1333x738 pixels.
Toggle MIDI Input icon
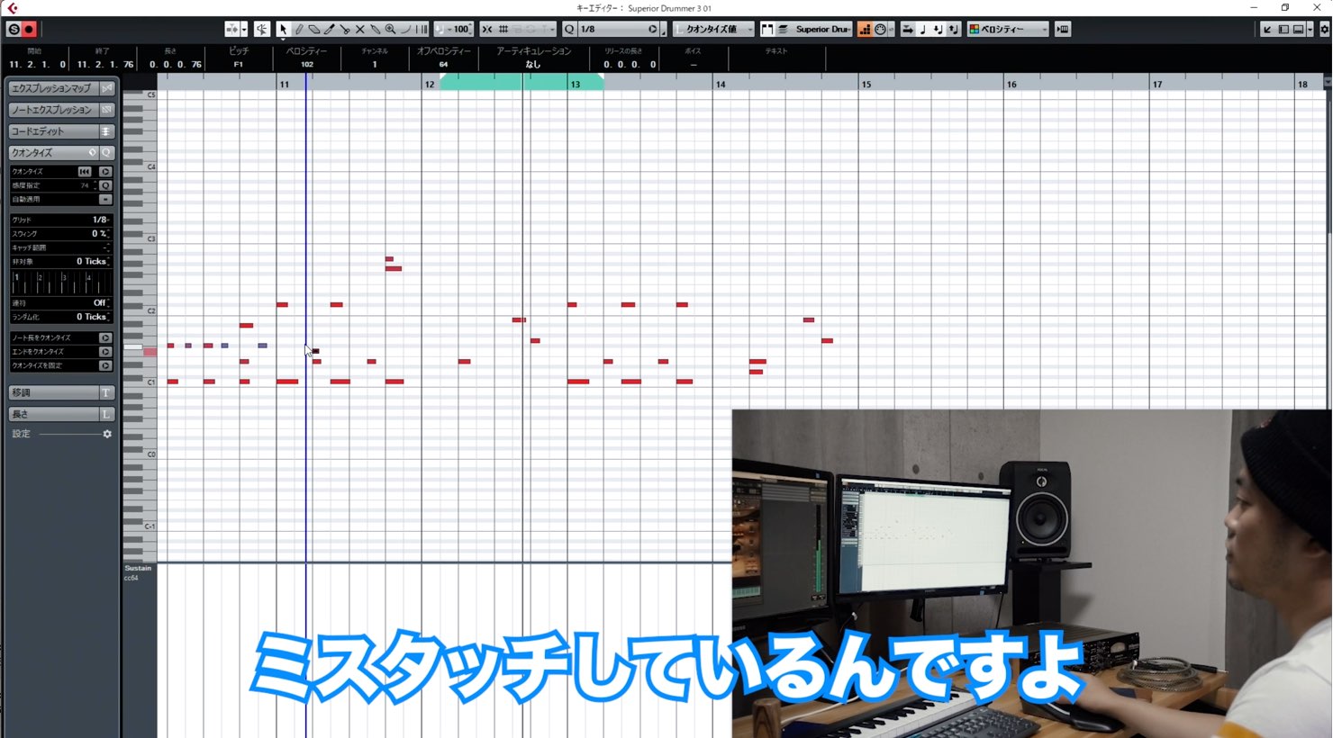[x=881, y=29]
